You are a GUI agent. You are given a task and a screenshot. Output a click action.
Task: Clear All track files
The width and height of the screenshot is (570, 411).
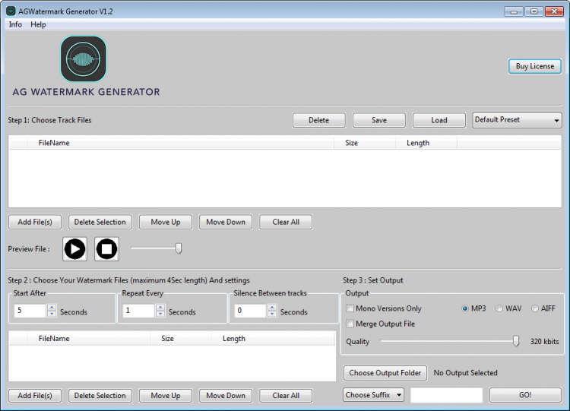point(286,222)
